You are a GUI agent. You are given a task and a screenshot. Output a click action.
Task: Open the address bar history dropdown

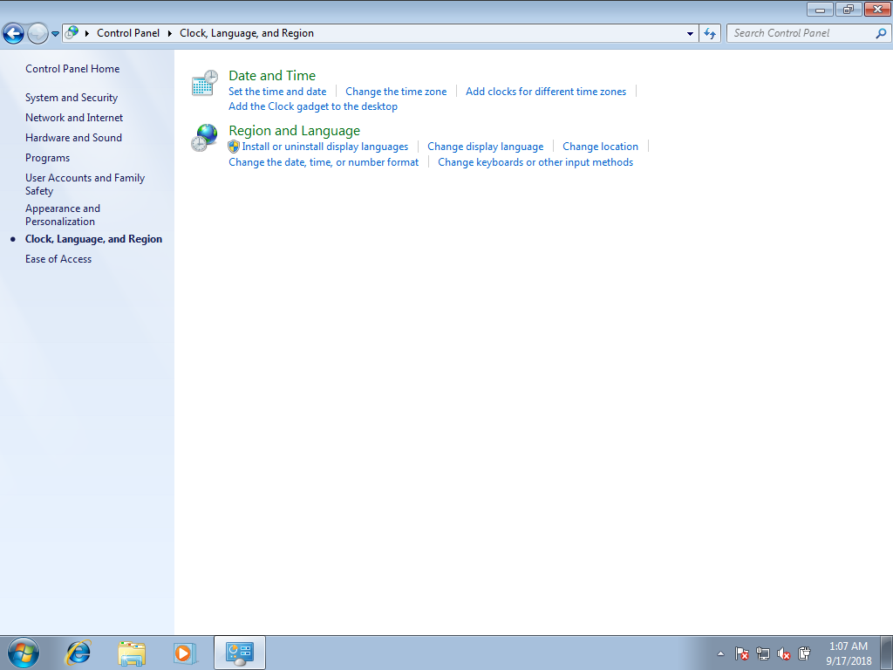[690, 34]
